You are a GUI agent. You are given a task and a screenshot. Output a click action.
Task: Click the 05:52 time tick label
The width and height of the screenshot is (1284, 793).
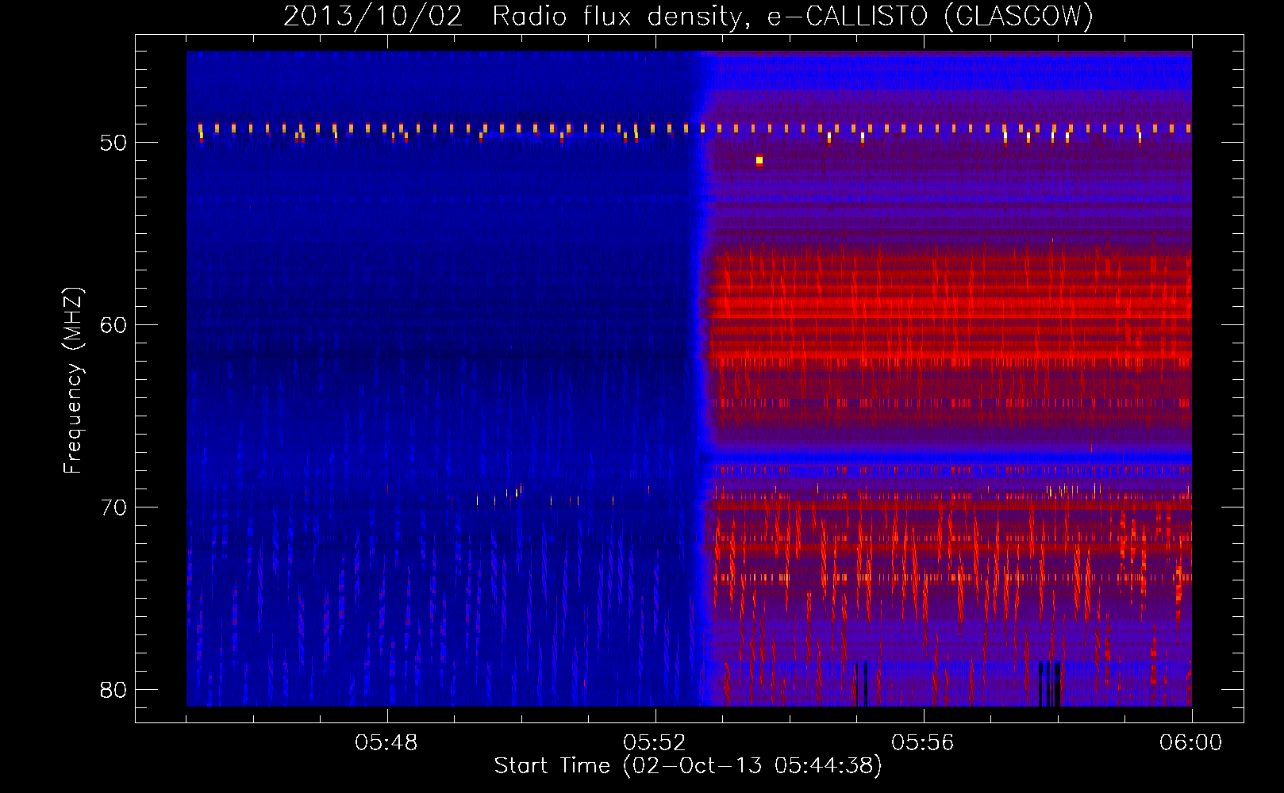coord(655,743)
